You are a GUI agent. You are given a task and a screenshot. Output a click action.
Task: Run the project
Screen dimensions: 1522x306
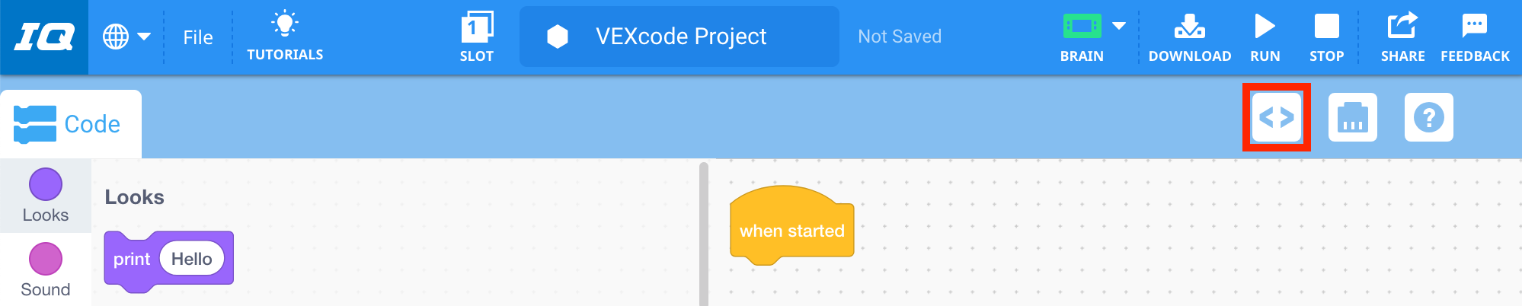point(1265,36)
